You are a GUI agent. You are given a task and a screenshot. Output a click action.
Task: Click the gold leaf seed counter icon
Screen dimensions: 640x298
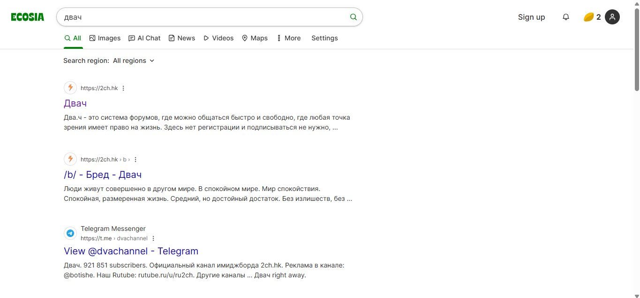pyautogui.click(x=588, y=17)
